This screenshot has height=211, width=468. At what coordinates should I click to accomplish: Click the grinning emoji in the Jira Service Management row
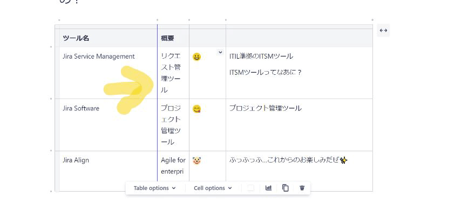[x=196, y=57]
